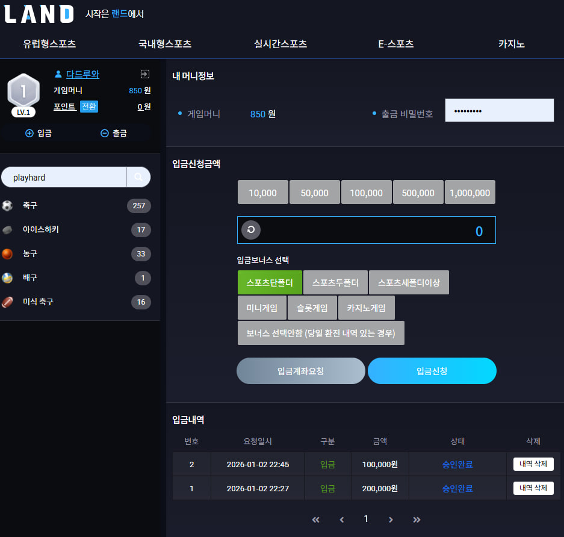
Task: Click the American football icon for 미식 축구
Action: coord(7,302)
